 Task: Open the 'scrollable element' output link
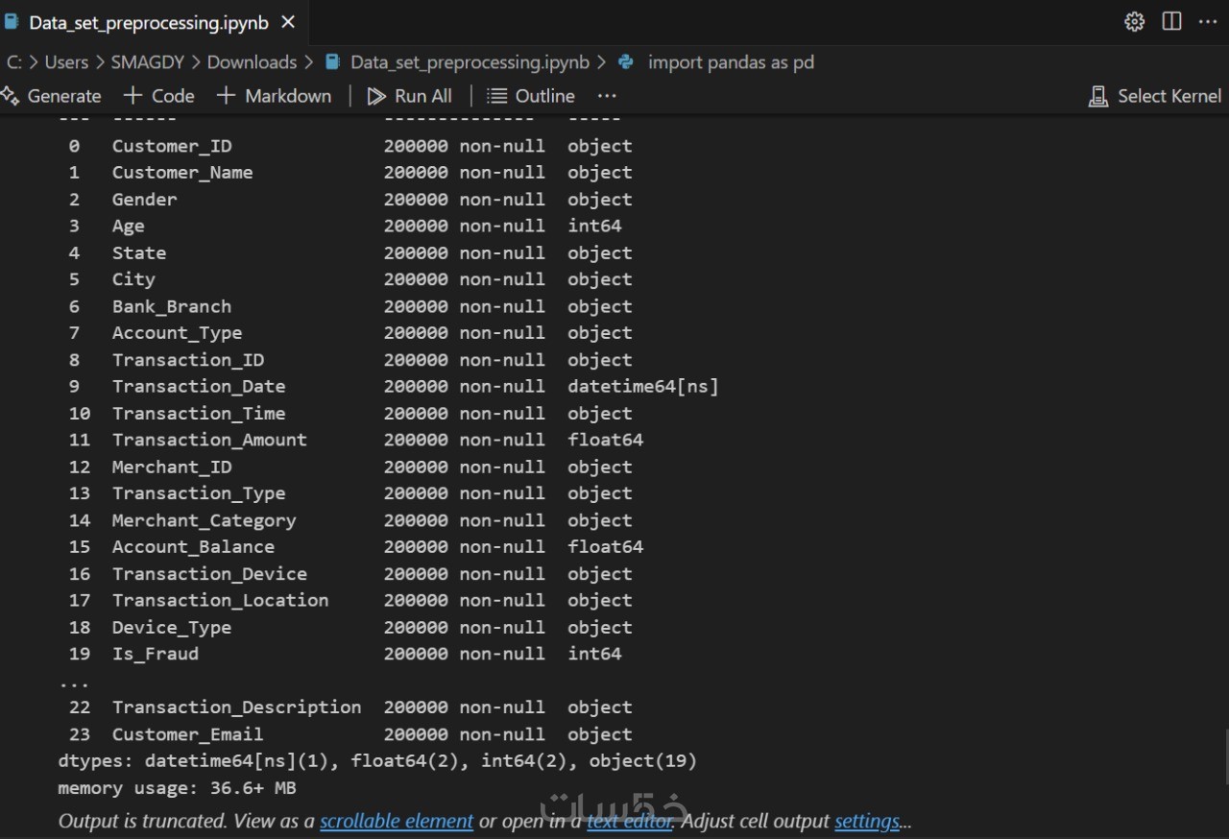(x=397, y=822)
